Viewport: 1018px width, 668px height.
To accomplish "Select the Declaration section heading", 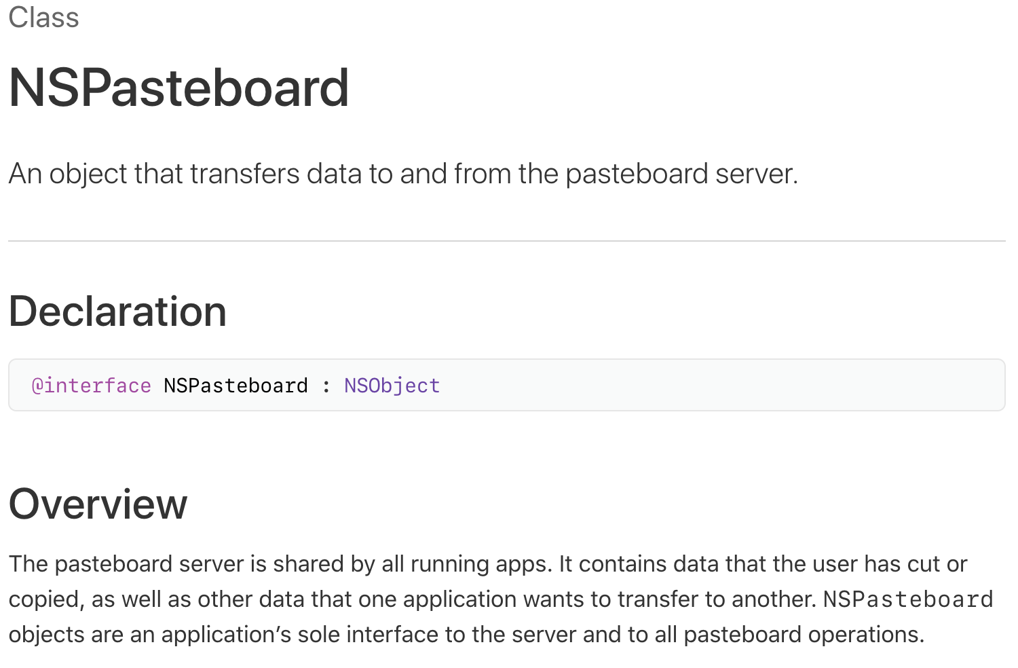I will pos(117,312).
